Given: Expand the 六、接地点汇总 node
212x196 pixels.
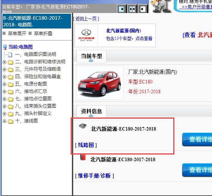Looking at the screenshot, I should point(4,91).
